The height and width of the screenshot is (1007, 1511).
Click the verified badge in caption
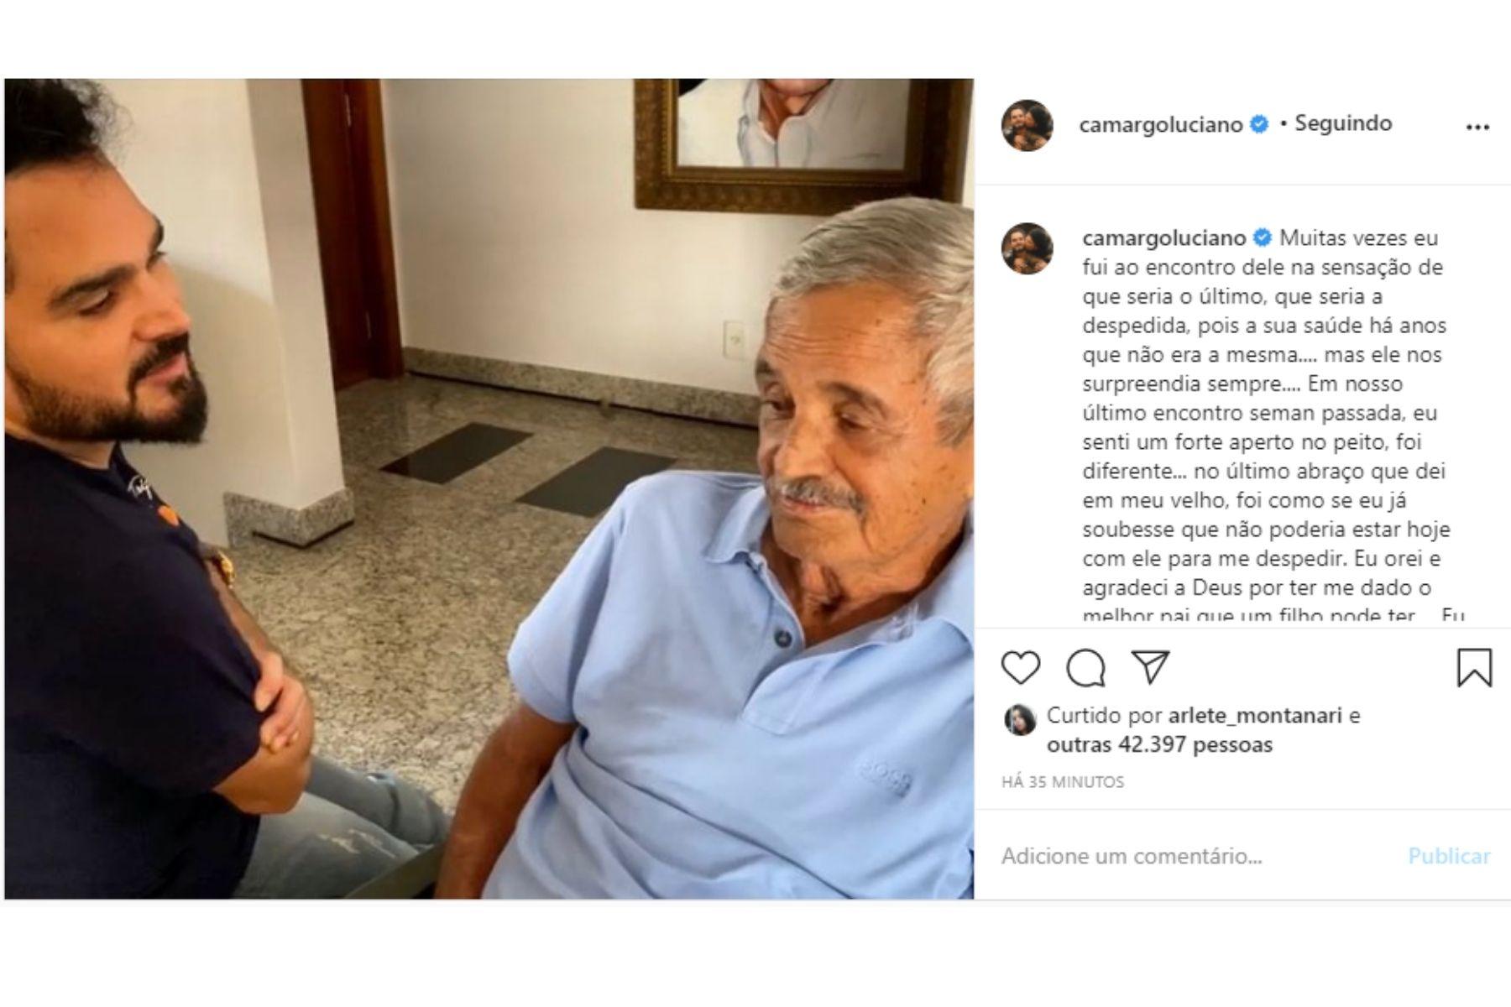tap(1262, 238)
